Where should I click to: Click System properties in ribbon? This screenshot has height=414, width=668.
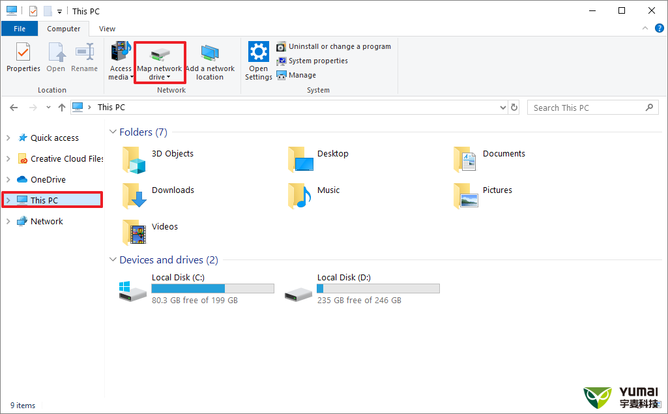[x=317, y=61]
